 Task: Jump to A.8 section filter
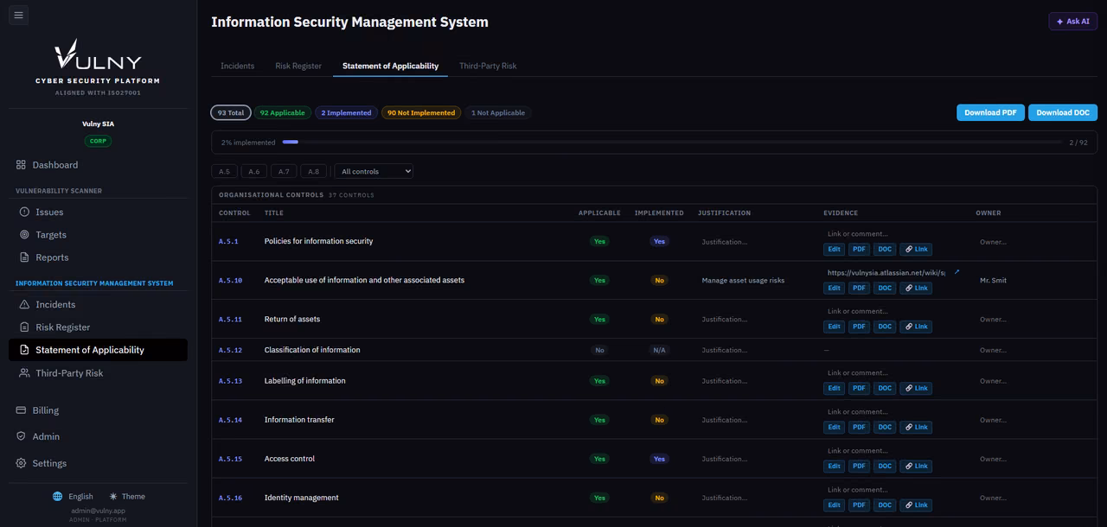tap(313, 172)
